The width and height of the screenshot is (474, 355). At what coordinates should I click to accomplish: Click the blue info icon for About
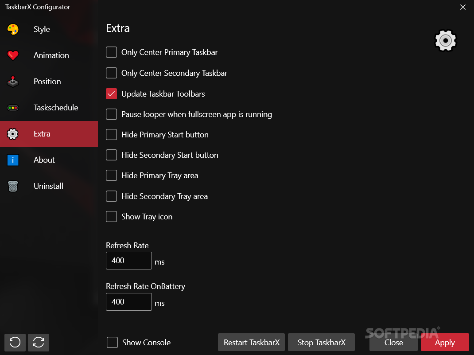pyautogui.click(x=13, y=160)
